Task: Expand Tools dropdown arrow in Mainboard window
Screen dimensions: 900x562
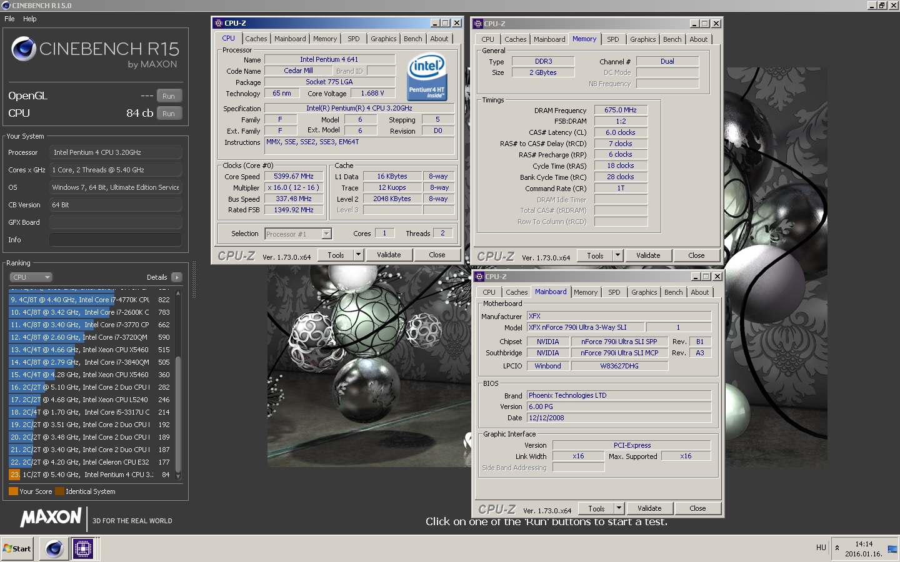Action: coord(619,508)
